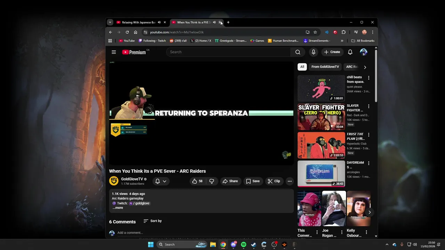Screen dimensions: 445x250
Task: Select the All filter chip
Action: pyautogui.click(x=302, y=67)
